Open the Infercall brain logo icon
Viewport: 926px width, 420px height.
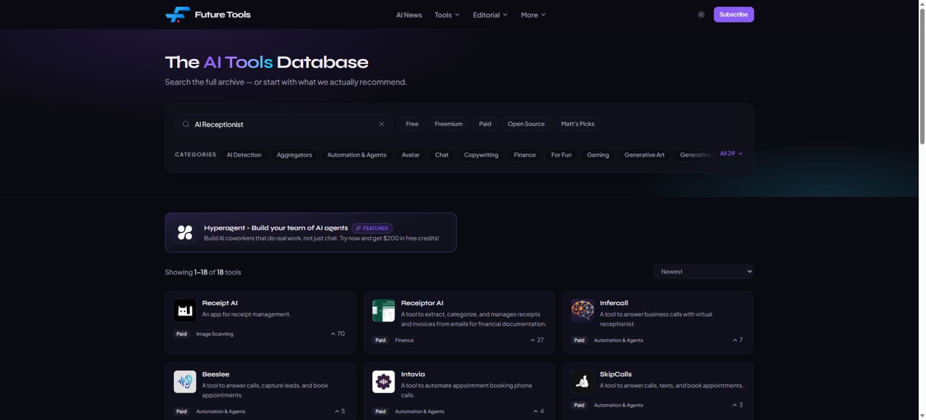click(x=582, y=310)
